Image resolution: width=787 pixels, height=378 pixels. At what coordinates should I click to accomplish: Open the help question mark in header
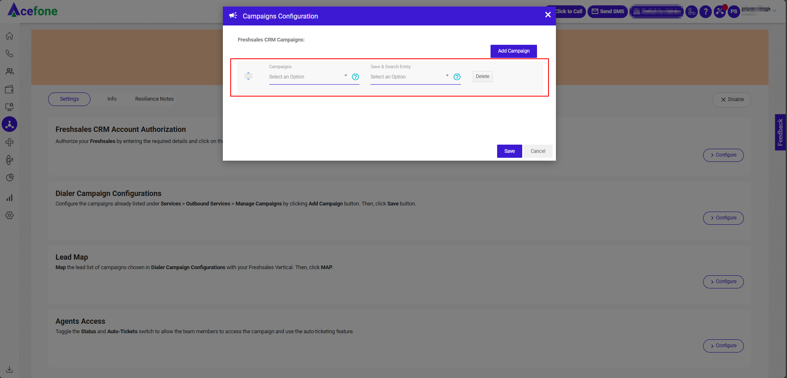pyautogui.click(x=706, y=12)
